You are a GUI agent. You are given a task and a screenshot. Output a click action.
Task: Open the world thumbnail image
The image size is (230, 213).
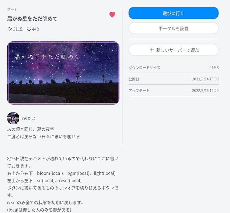pyautogui.click(x=63, y=73)
